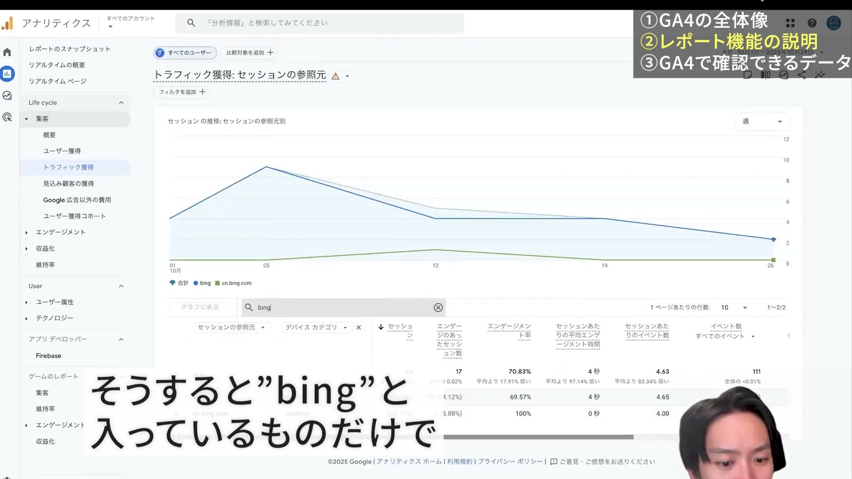Click the search magnifier in top bar
The image size is (852, 479).
click(191, 23)
